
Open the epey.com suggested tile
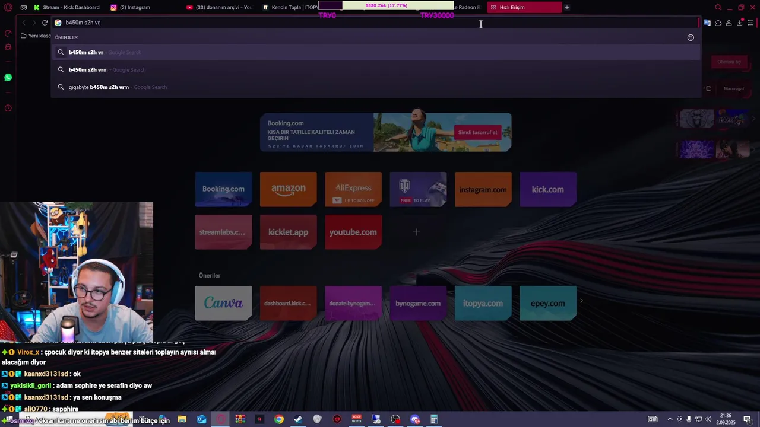click(x=548, y=303)
